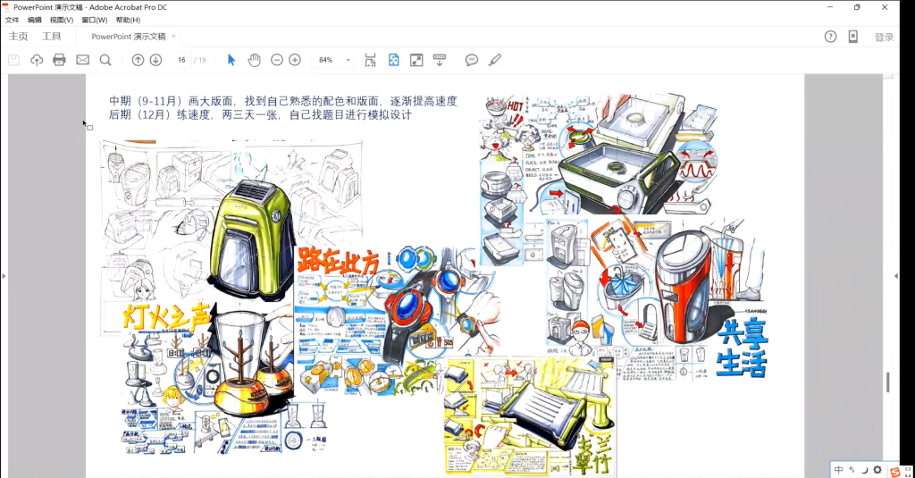915x478 pixels.
Task: Select the highlighter pen tool
Action: click(495, 60)
